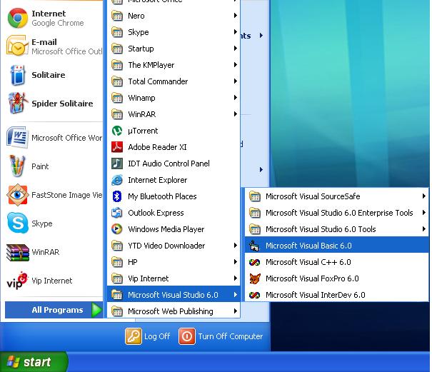Expand Skype folder submenu arrow
Screen dimensions: 432x372
pos(236,32)
